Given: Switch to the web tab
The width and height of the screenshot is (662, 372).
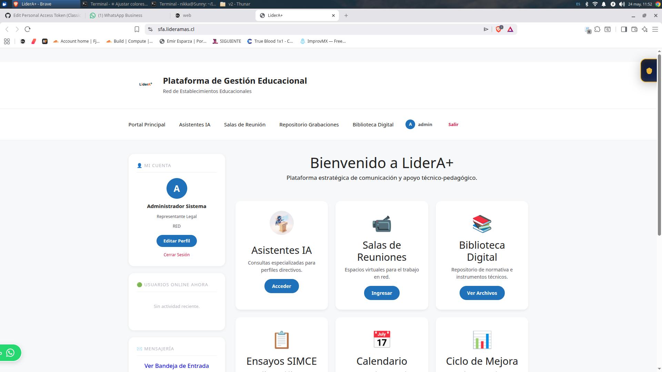Looking at the screenshot, I should click(x=212, y=15).
